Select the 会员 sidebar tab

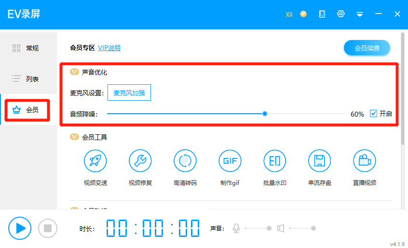[27, 110]
